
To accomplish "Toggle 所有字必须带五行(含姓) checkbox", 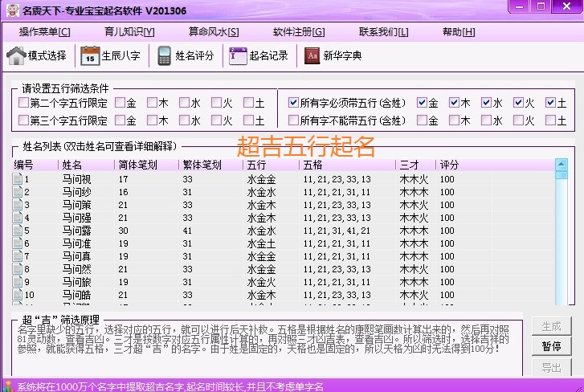I will click(x=293, y=102).
